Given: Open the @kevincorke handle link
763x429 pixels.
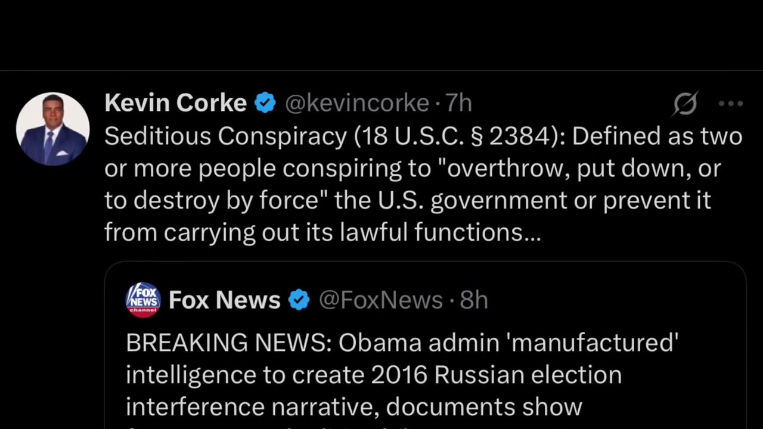Looking at the screenshot, I should point(357,104).
